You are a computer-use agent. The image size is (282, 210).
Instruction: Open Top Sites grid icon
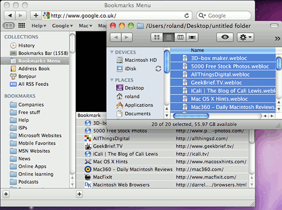[21, 26]
